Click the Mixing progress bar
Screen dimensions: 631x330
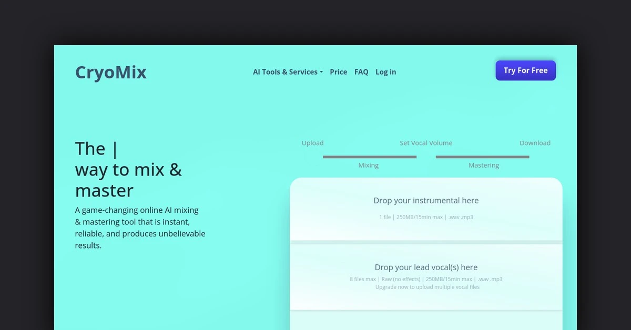(x=369, y=157)
